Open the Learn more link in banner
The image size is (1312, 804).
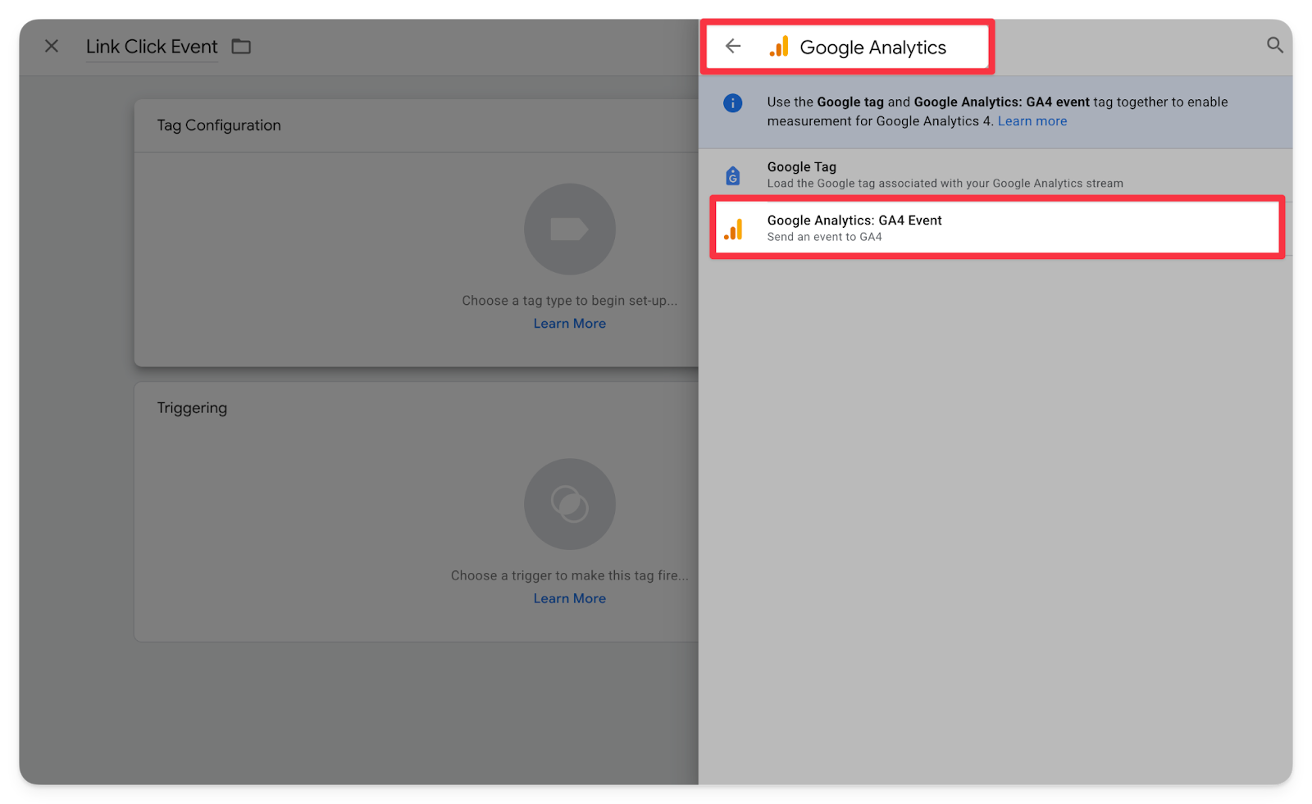coord(1032,121)
